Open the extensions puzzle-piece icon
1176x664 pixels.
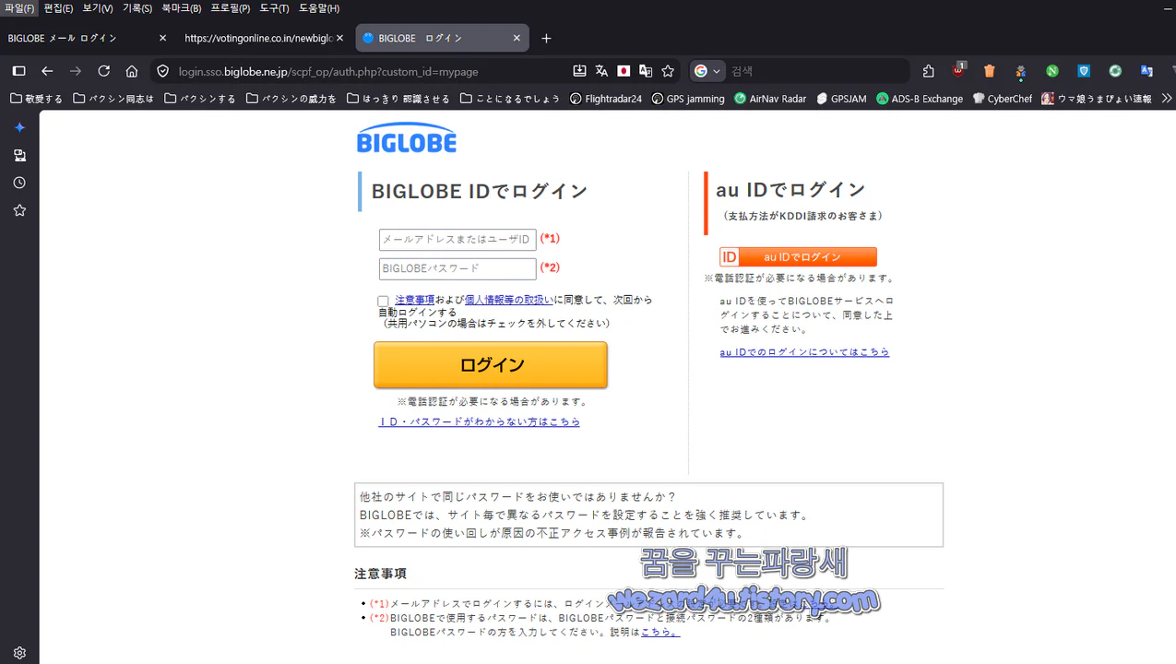(x=929, y=71)
